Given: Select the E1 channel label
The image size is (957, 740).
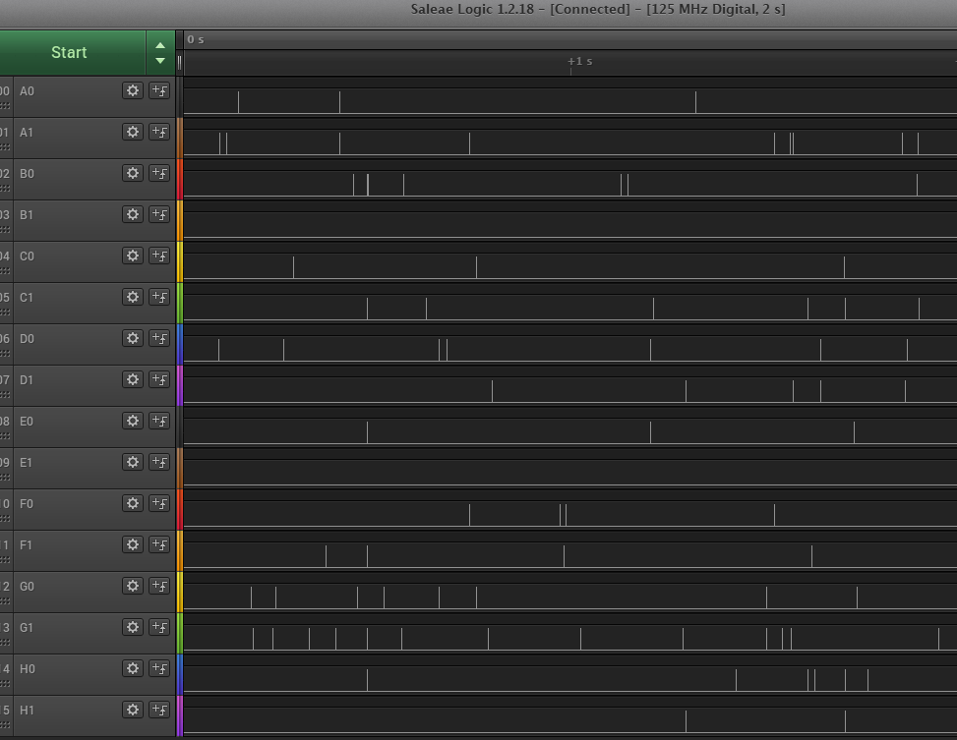Looking at the screenshot, I should (26, 463).
